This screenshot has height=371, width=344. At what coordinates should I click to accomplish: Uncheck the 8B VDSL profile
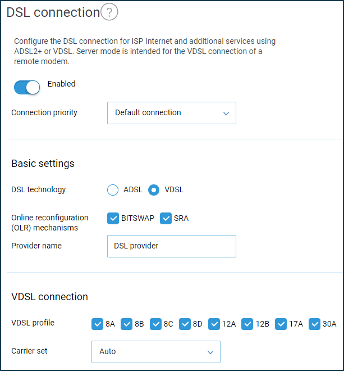coord(126,324)
